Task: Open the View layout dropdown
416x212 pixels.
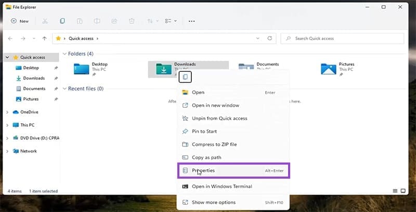Action: point(171,21)
